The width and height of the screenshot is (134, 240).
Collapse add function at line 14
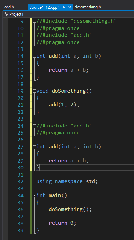point(34,56)
